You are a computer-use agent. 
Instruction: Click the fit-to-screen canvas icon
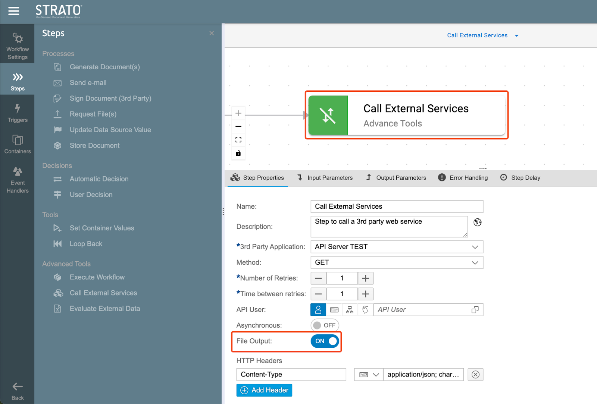pos(238,140)
